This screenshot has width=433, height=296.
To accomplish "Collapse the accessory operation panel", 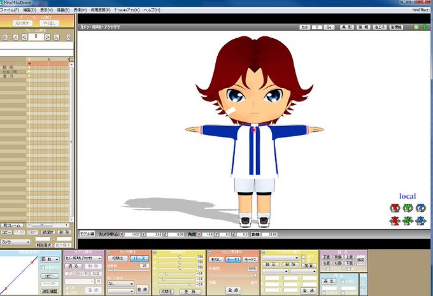I will pos(262,252).
